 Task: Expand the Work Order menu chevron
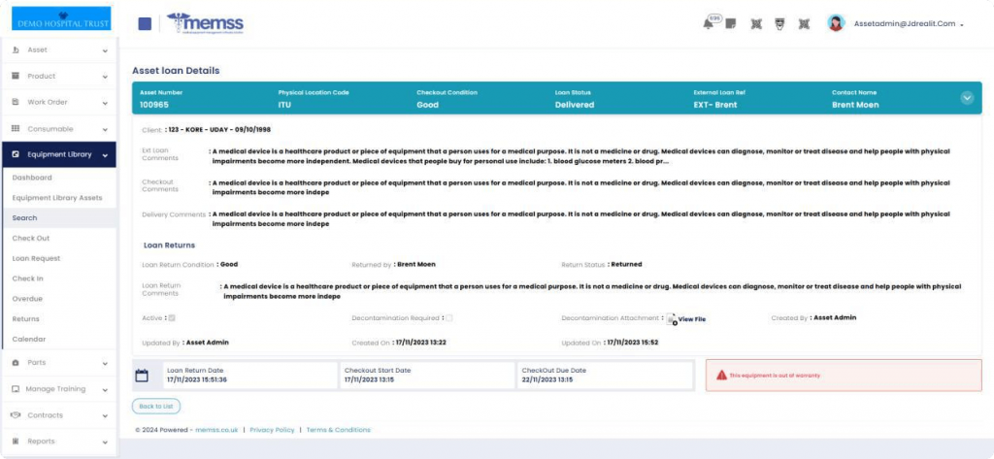tap(105, 103)
